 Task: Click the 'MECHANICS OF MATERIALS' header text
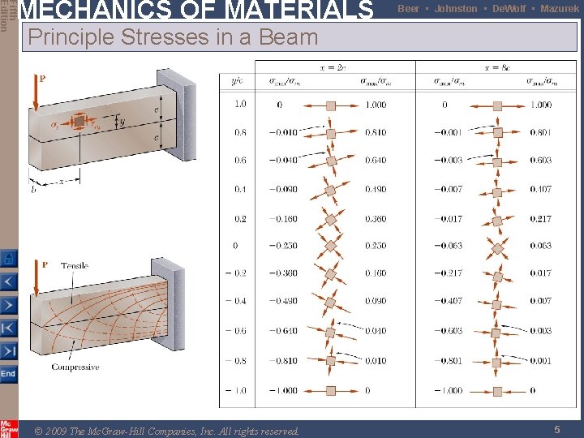pos(196,9)
